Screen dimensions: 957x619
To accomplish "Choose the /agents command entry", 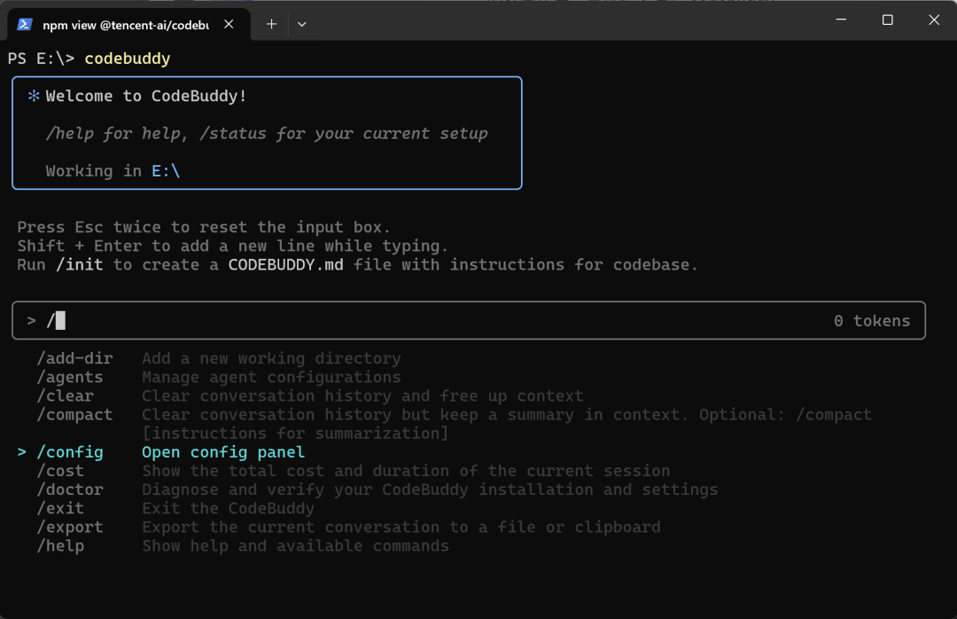I will tap(69, 377).
